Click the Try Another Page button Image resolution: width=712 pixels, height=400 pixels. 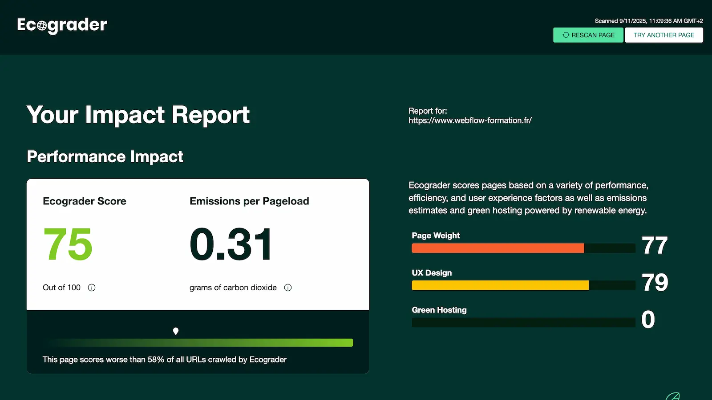click(664, 35)
